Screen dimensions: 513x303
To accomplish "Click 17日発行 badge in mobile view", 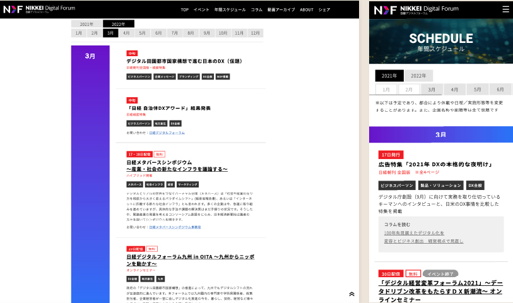I will pos(391,155).
